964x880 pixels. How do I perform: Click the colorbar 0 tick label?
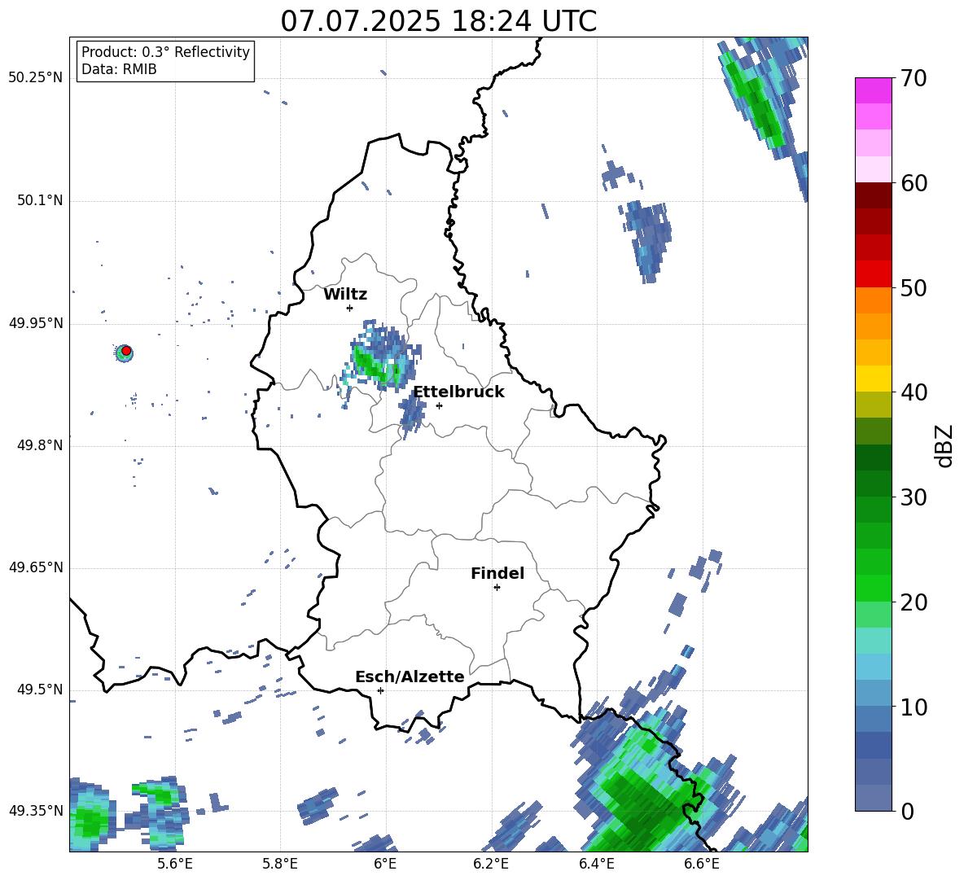click(x=907, y=811)
